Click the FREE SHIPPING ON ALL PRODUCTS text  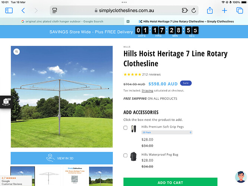(150, 99)
